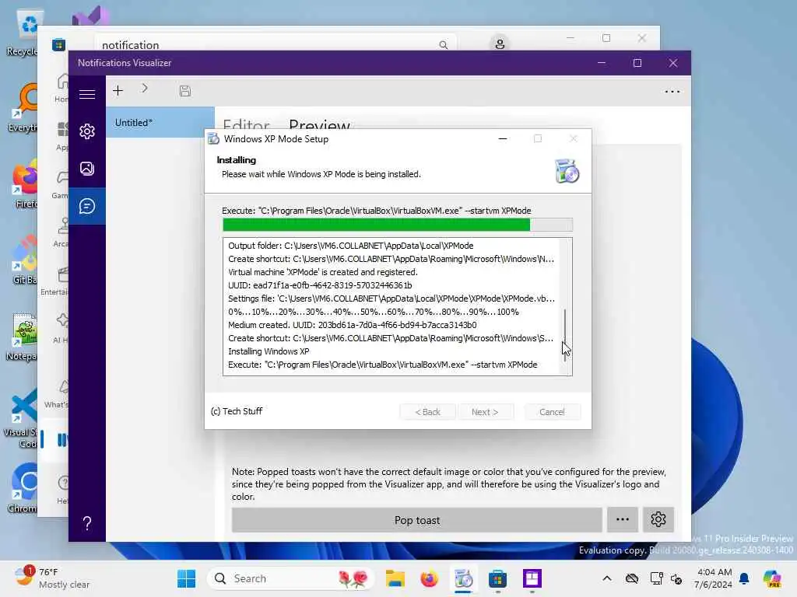Click the clock showing 4:04 AM
797x597 pixels.
point(713,578)
